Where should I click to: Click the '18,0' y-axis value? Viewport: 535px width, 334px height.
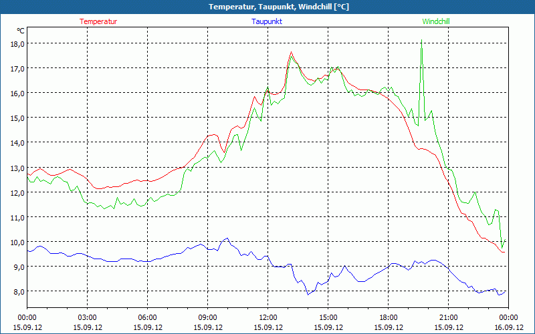17,43
